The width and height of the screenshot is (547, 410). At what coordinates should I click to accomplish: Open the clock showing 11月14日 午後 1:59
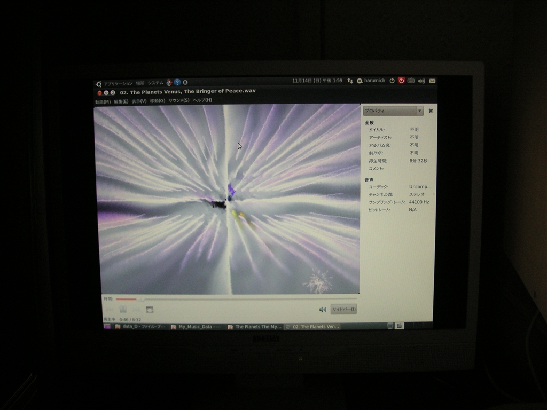(317, 81)
